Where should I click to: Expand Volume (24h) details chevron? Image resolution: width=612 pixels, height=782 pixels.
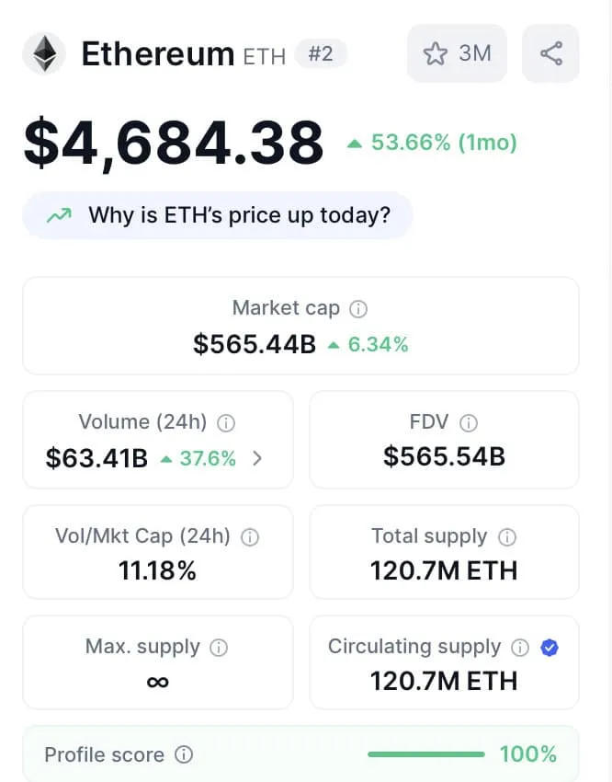pyautogui.click(x=257, y=458)
